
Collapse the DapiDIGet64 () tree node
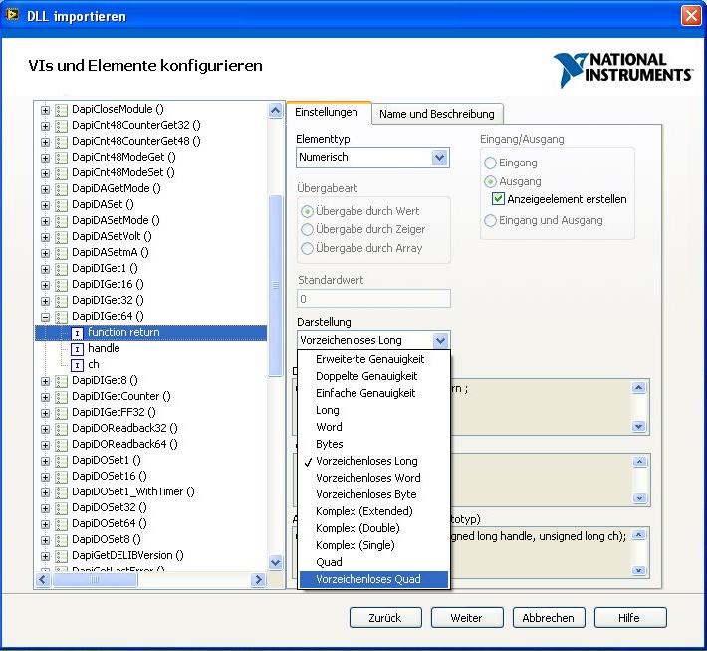(x=45, y=316)
